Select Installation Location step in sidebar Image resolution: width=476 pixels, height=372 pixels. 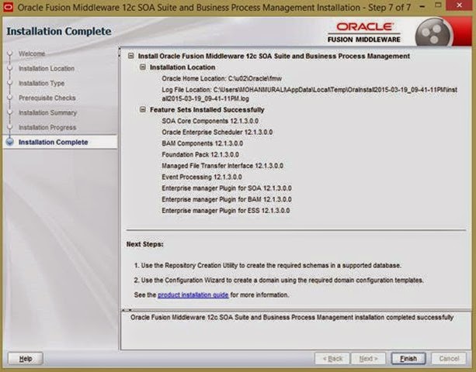[x=47, y=68]
